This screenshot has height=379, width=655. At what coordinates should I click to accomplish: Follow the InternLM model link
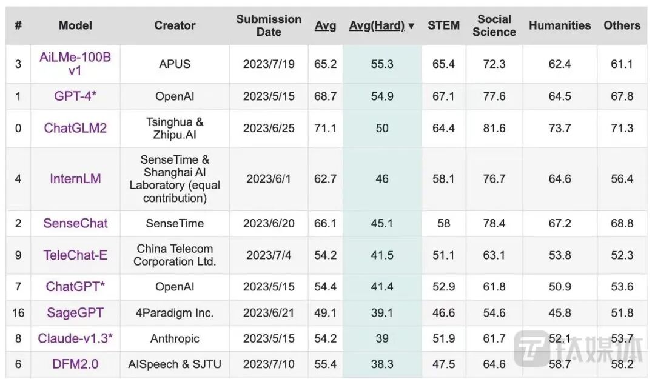(x=75, y=179)
